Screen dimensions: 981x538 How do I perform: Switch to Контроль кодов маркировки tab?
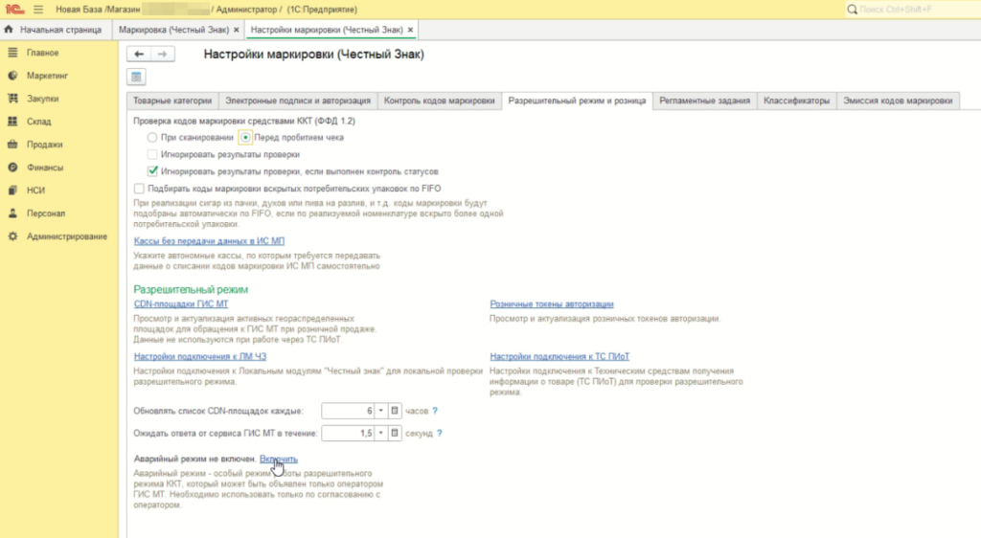[x=439, y=101]
